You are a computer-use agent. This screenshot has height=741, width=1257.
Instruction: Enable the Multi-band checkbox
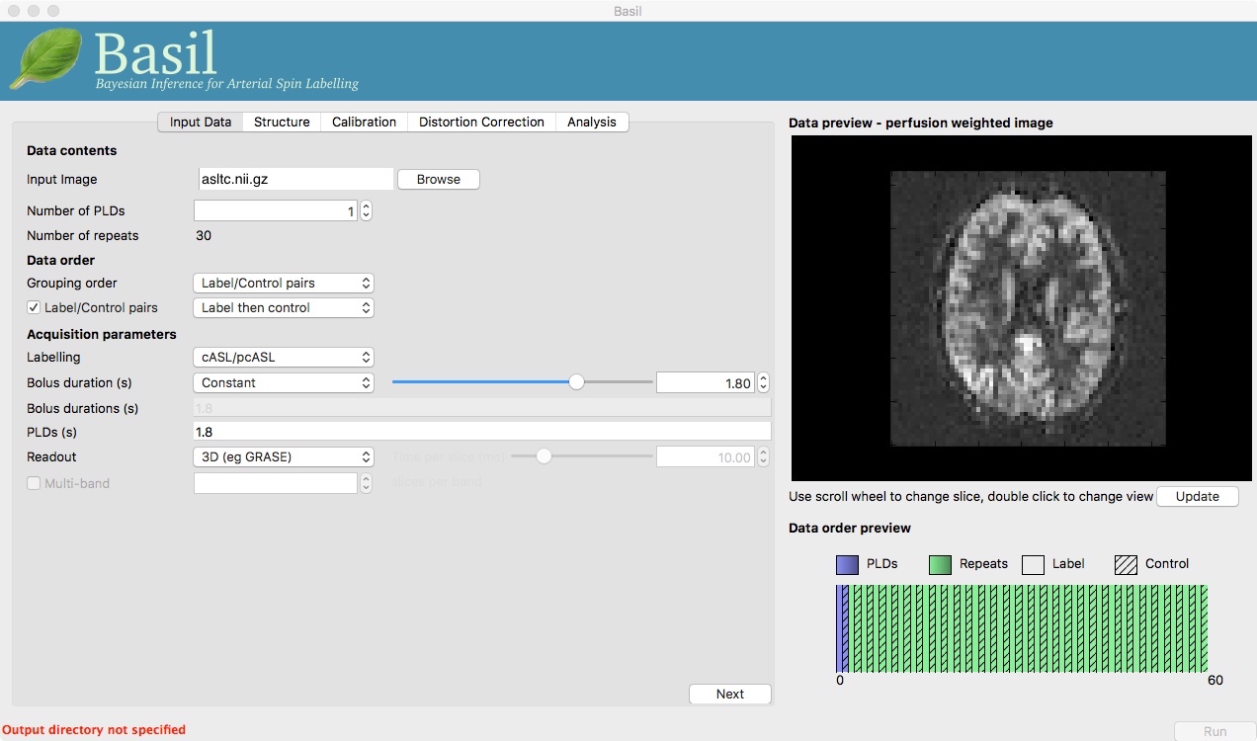tap(34, 483)
